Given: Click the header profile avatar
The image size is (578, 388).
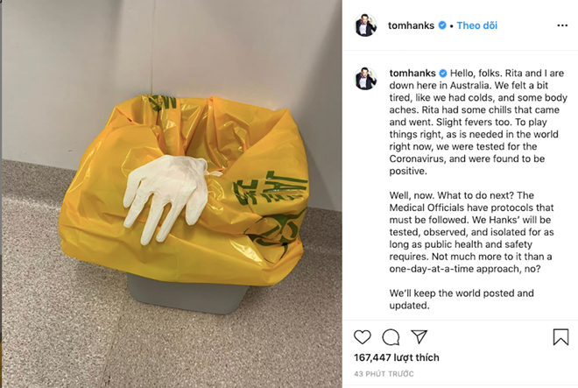Looking at the screenshot, I should coord(366,25).
